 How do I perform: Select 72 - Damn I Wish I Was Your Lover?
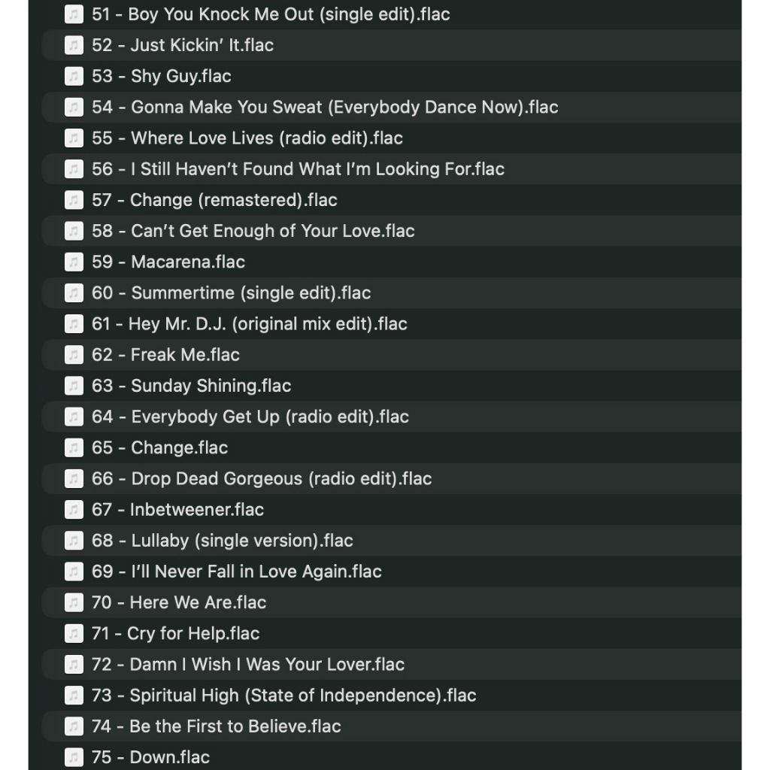click(391, 664)
